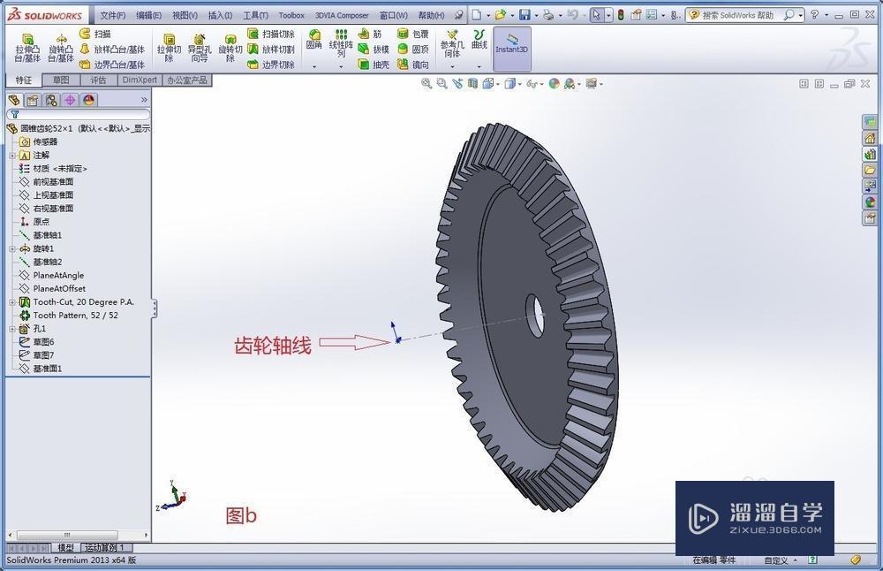This screenshot has width=883, height=571.
Task: Open the DisplayManager tab icon
Action: click(x=88, y=101)
